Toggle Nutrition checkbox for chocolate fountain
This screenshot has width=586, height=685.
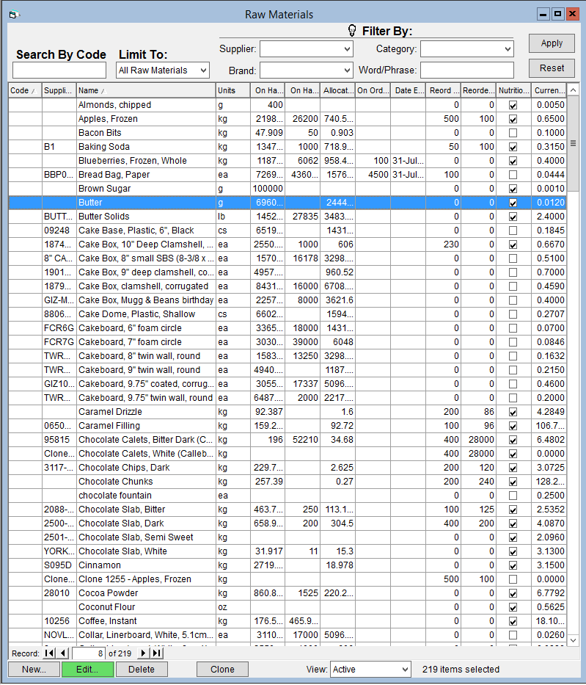pos(513,496)
